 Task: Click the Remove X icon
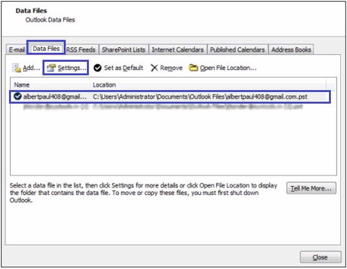[155, 68]
